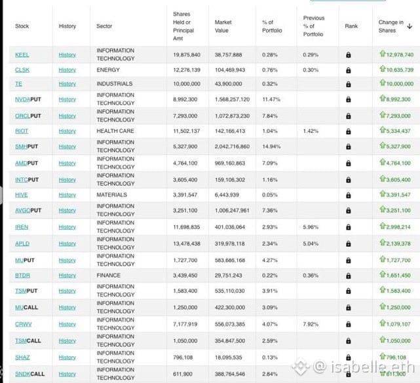View History for BTDR row
The width and height of the screenshot is (420, 383).
(67, 276)
